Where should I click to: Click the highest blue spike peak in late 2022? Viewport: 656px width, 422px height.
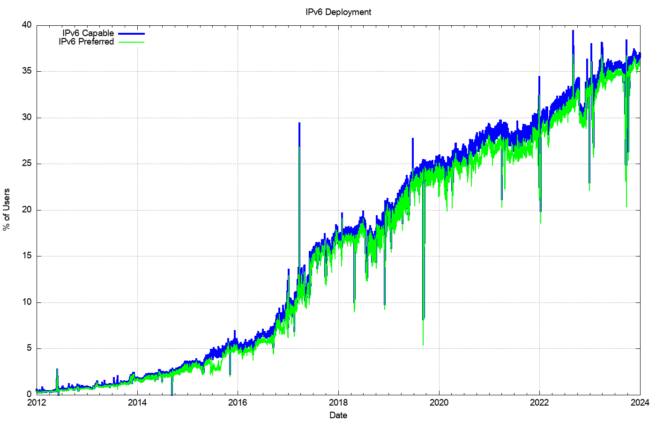pyautogui.click(x=573, y=31)
